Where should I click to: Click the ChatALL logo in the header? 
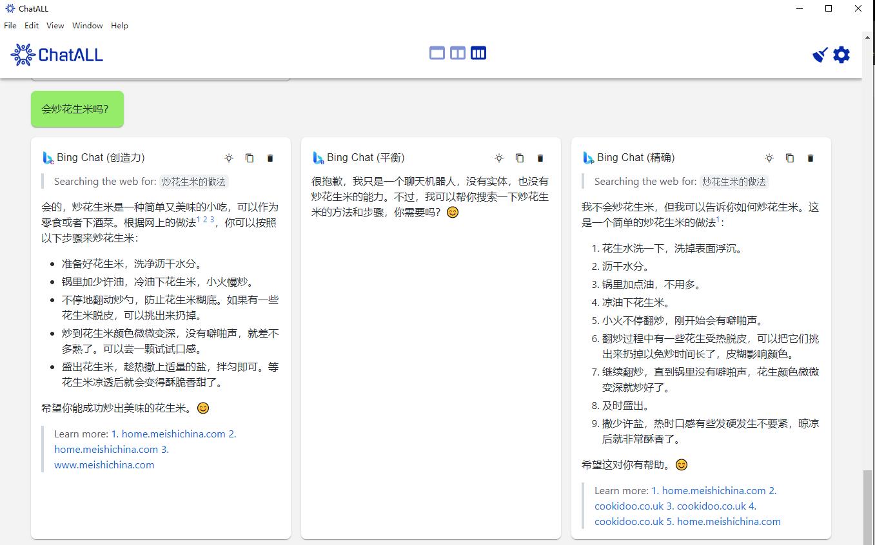click(x=57, y=55)
